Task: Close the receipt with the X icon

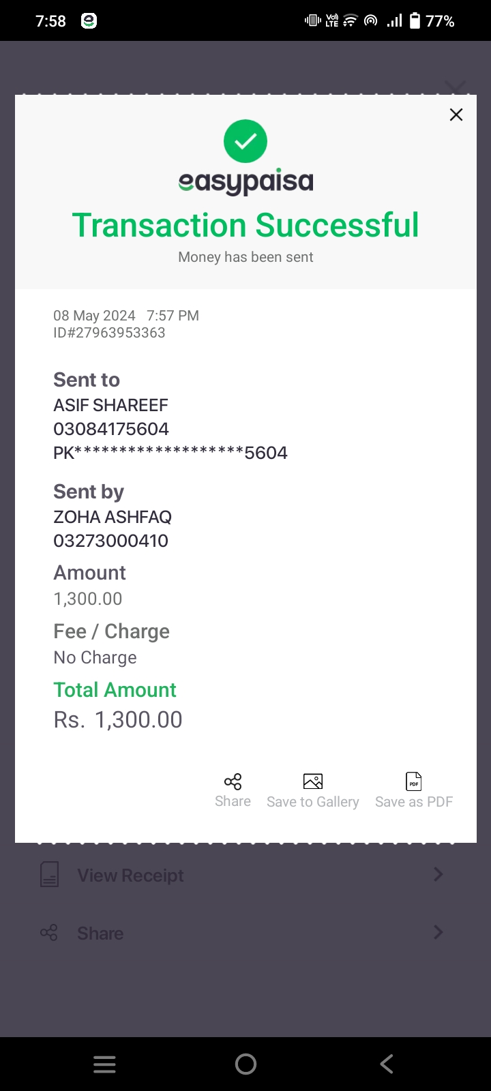Action: [456, 115]
